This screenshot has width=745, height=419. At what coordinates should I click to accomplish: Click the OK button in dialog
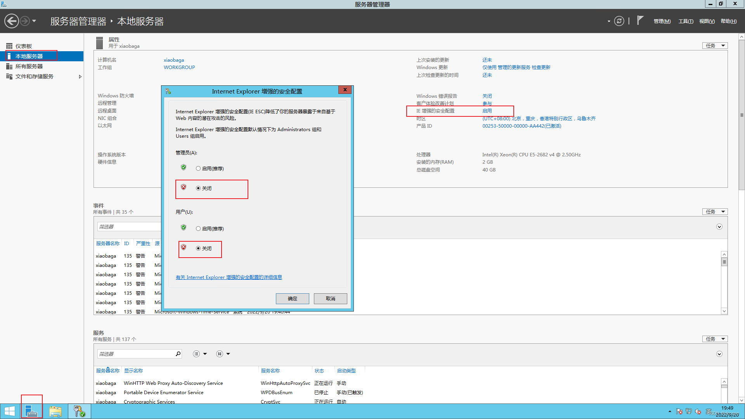click(292, 298)
